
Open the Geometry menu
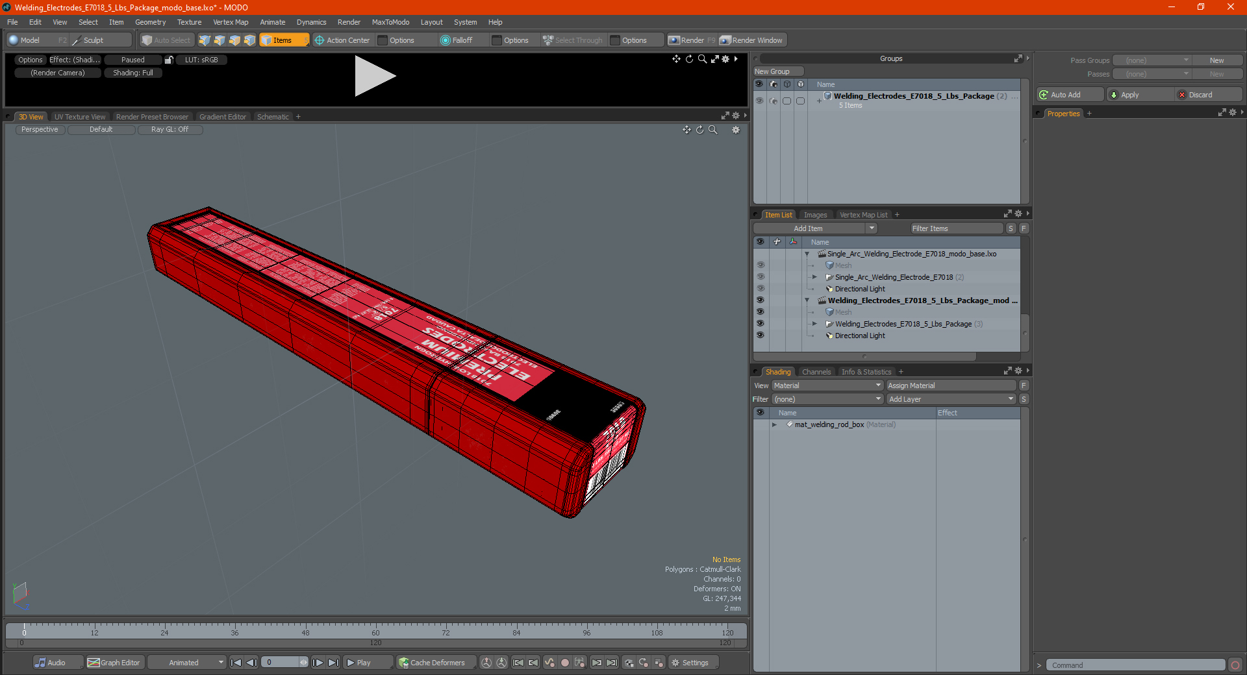[150, 22]
